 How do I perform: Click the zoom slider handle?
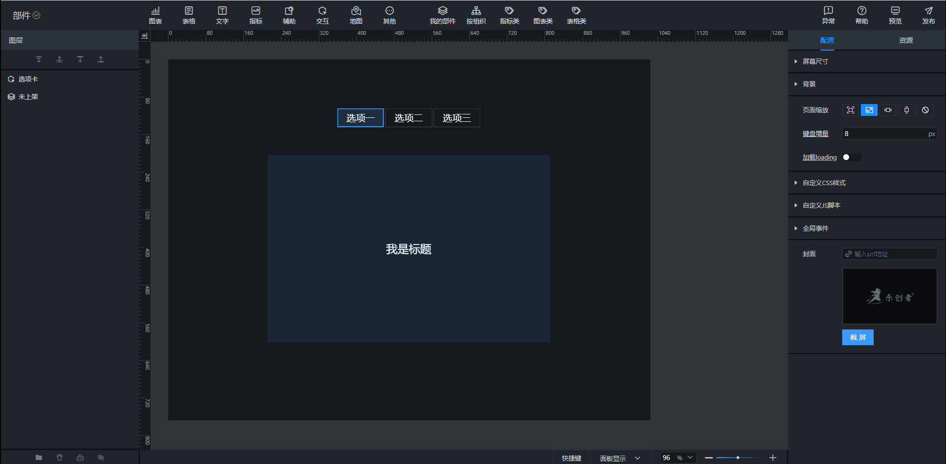[738, 458]
